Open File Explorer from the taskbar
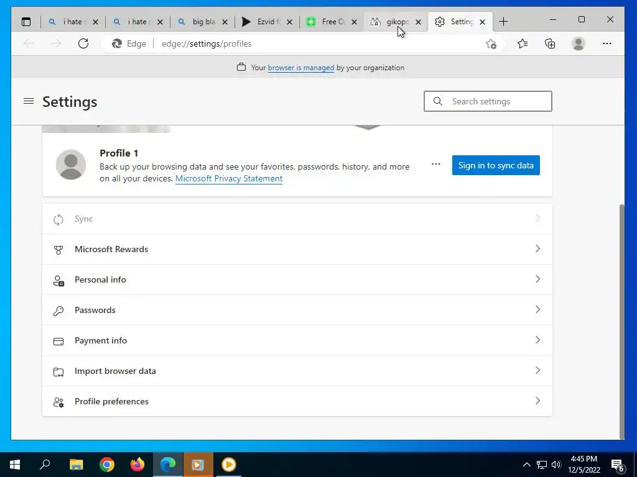Screen dimensions: 637x477 76,465
